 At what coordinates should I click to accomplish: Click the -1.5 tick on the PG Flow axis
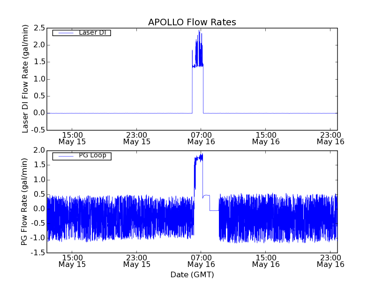click(x=38, y=253)
